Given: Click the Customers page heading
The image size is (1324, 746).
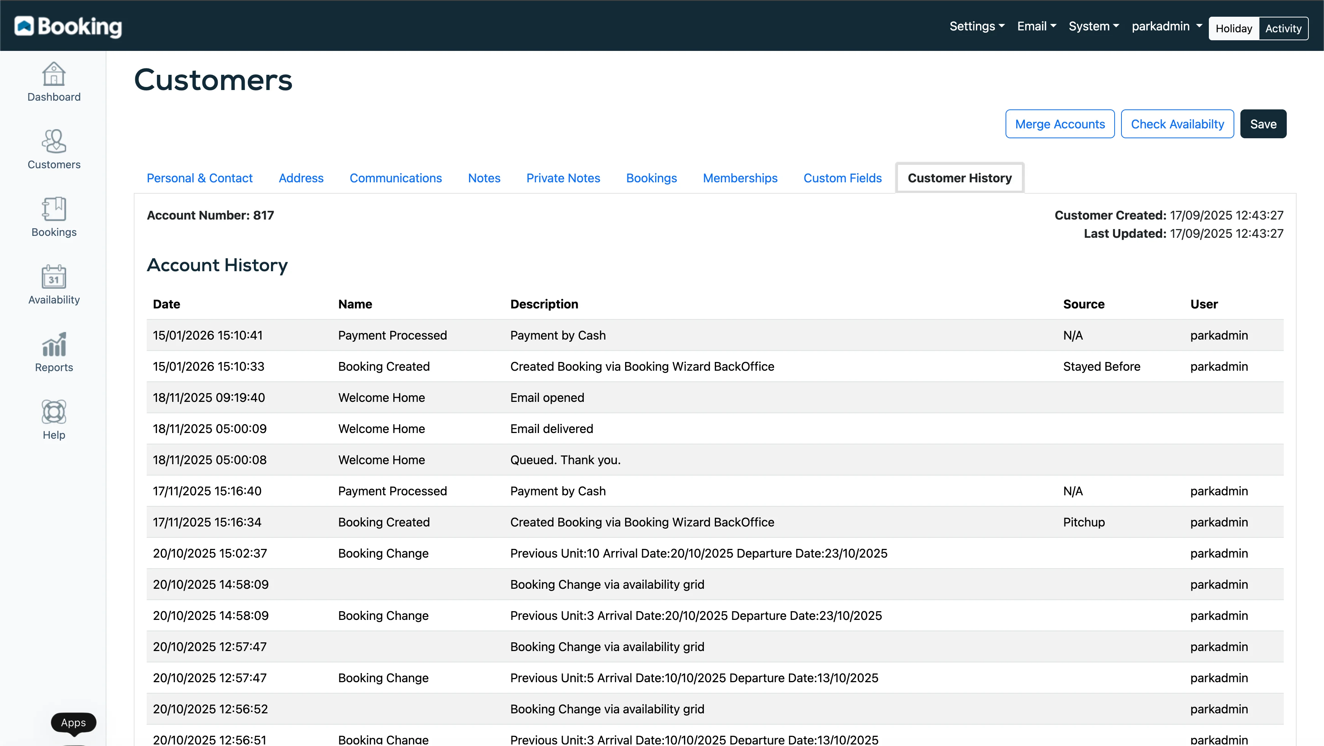Looking at the screenshot, I should [x=213, y=80].
